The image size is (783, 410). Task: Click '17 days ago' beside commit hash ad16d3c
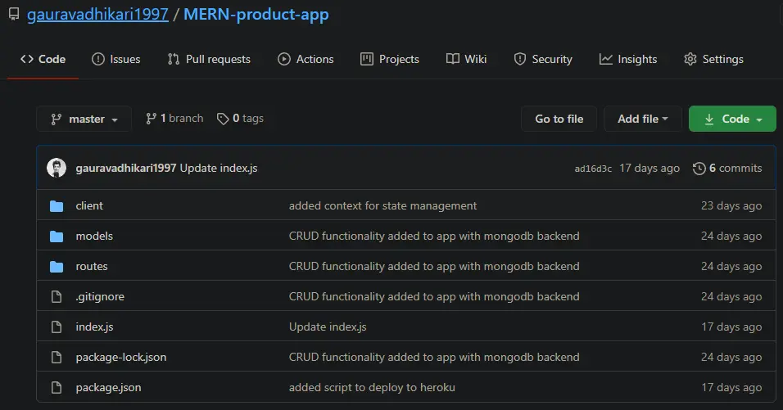coord(649,168)
